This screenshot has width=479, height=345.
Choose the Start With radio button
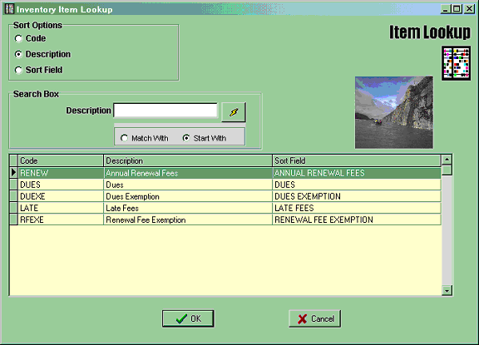[x=186, y=138]
